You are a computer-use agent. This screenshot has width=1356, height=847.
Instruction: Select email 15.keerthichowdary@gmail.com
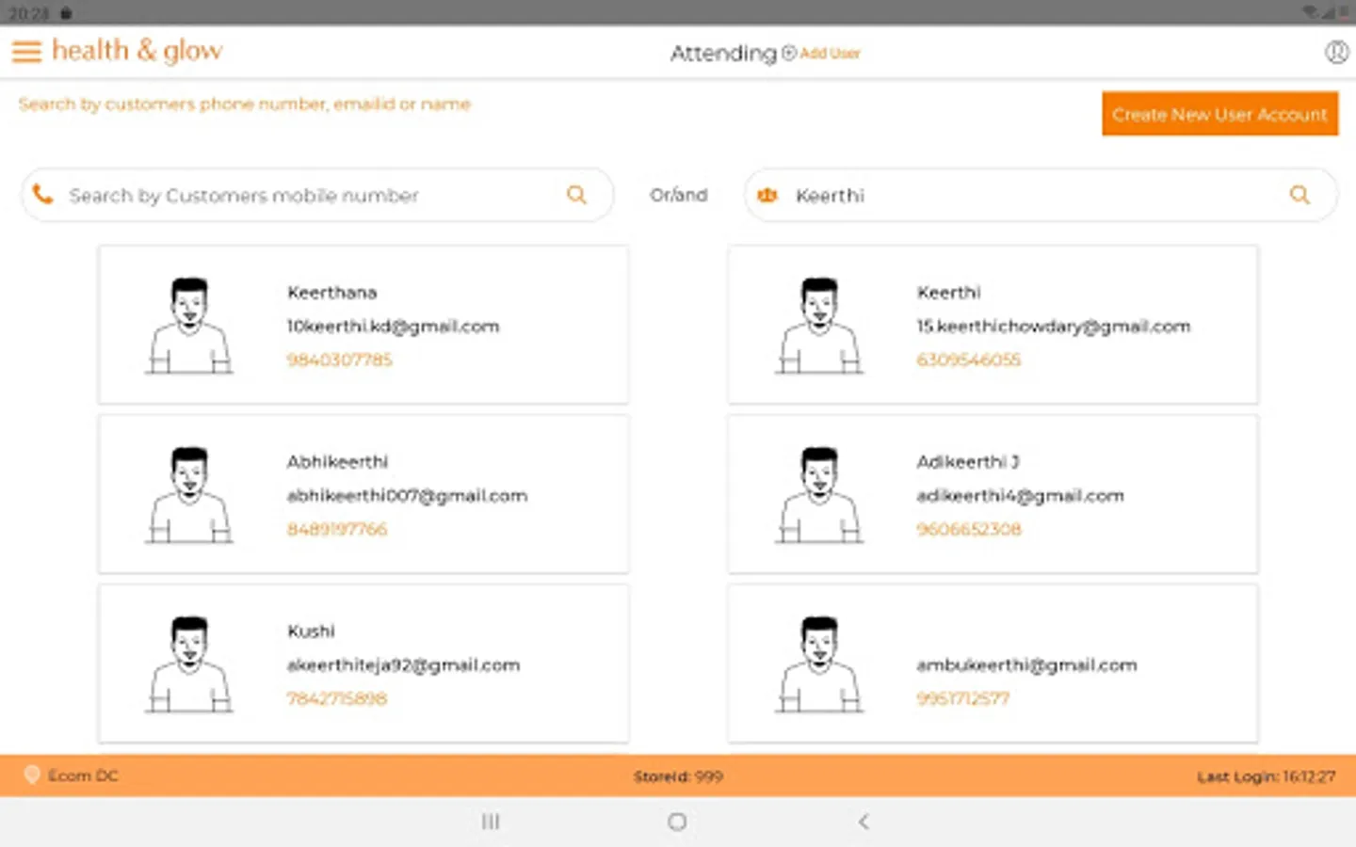click(1054, 327)
